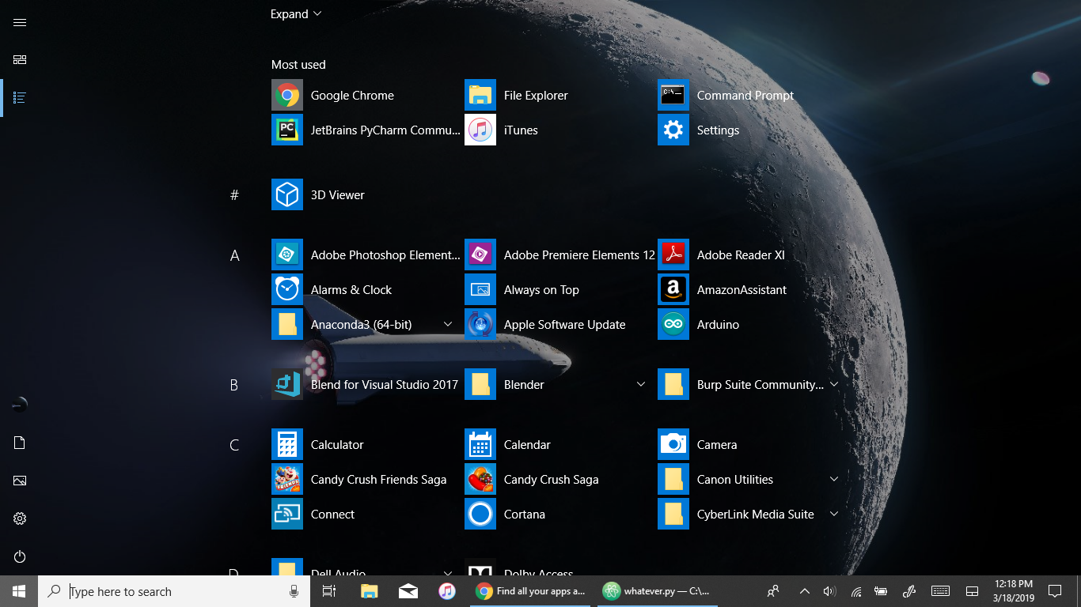1081x607 pixels.
Task: Expand CyberLink Media Suite folder chevron
Action: [x=834, y=514]
